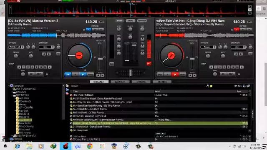This screenshot has width=267, height=150.
Task: Double loop length on right deck
Action: [242, 67]
